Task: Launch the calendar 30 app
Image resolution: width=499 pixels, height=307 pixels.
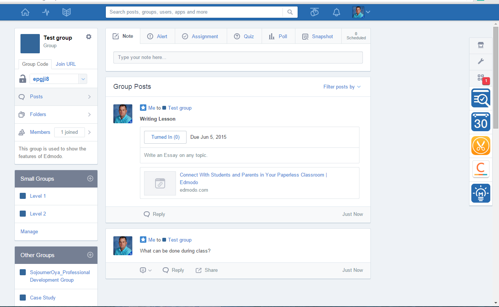Action: pos(481,122)
